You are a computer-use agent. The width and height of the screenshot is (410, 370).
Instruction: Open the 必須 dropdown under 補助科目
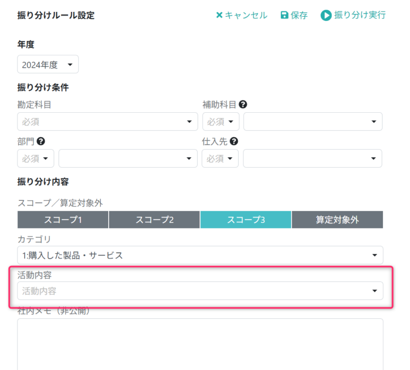point(220,121)
